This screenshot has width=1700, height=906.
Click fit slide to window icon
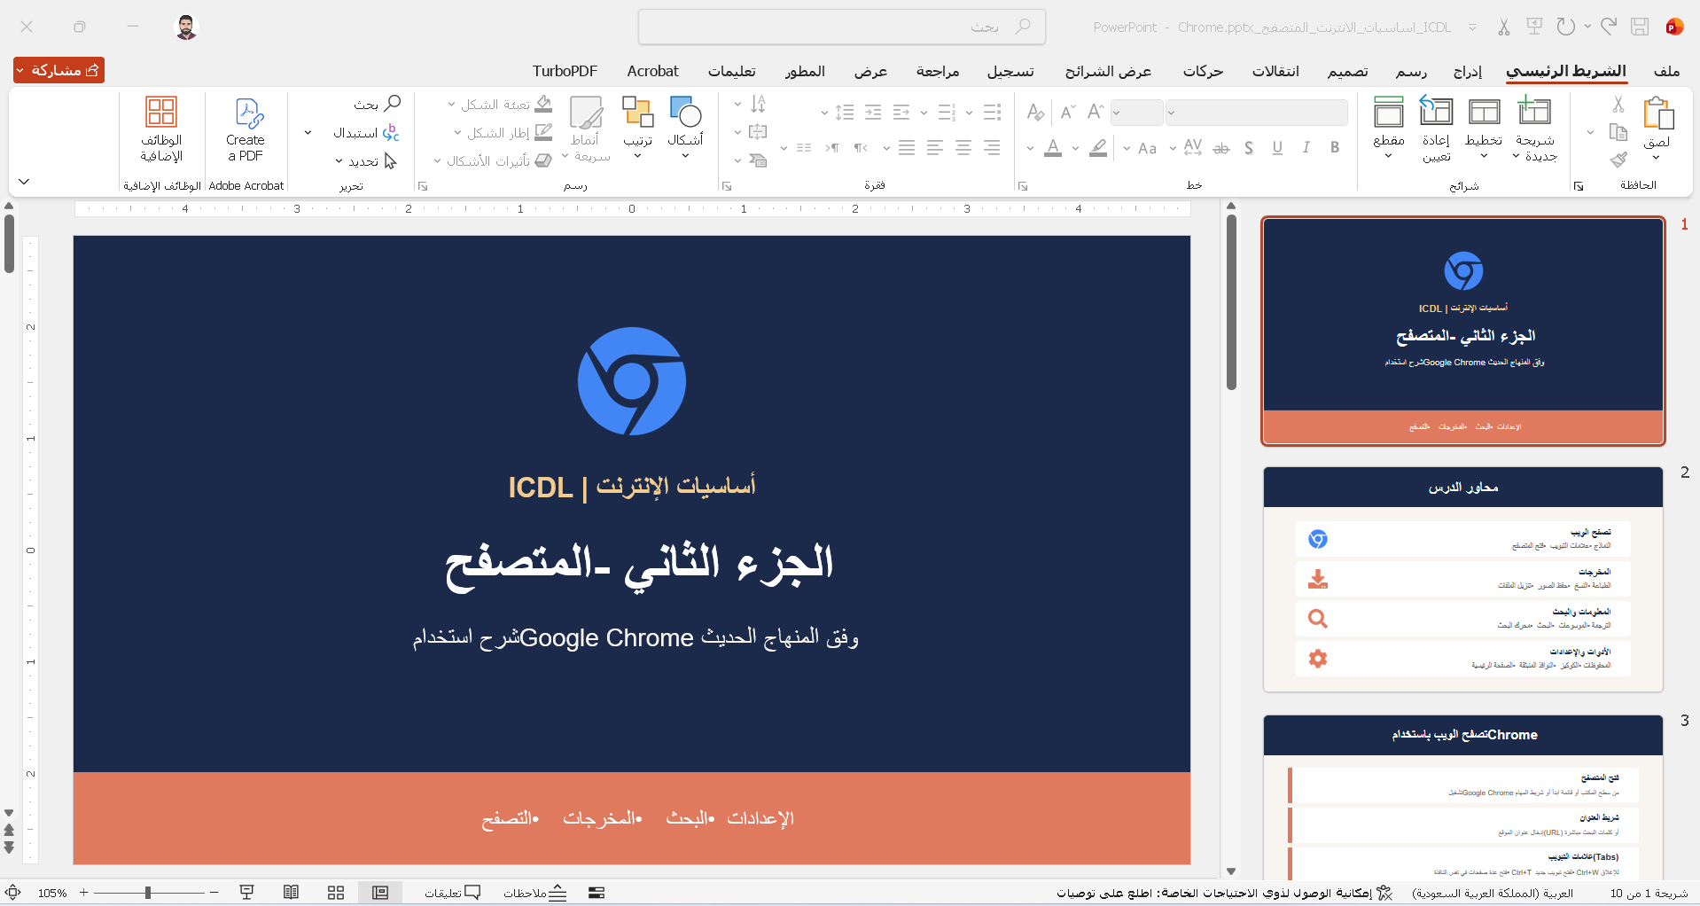[13, 893]
